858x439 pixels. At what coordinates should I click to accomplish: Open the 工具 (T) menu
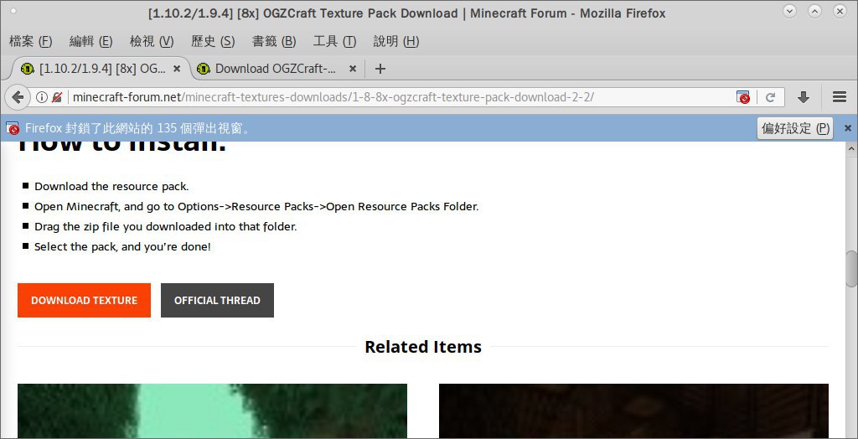[x=334, y=41]
